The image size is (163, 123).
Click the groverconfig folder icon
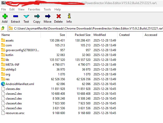3,50
